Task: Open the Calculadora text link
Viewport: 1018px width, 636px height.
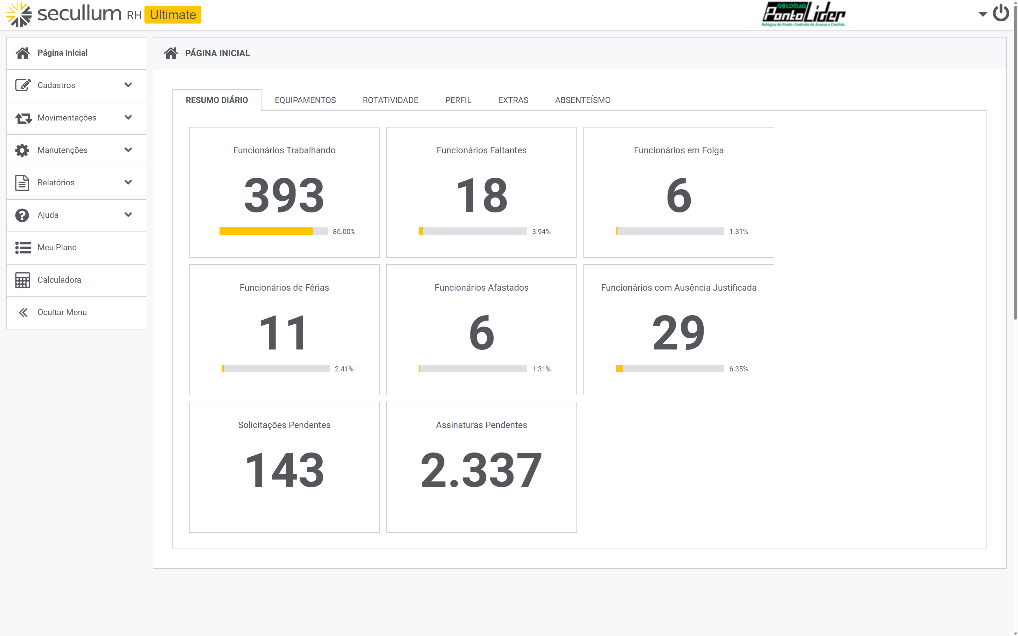Action: (59, 280)
